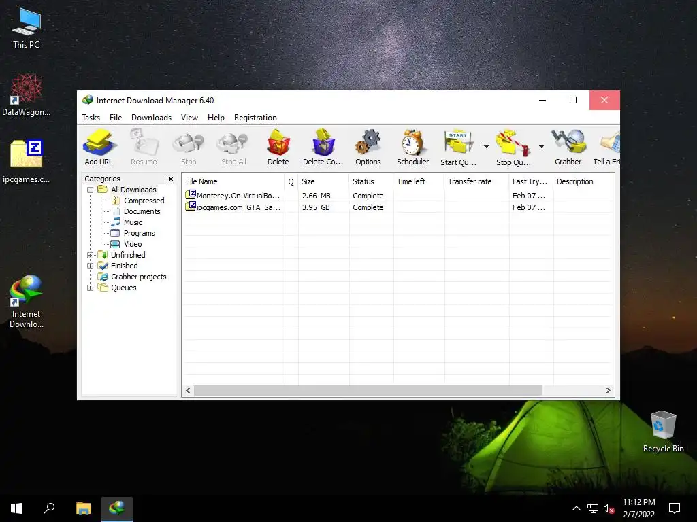Image resolution: width=697 pixels, height=522 pixels.
Task: Open the Downloads menu
Action: [x=151, y=118]
